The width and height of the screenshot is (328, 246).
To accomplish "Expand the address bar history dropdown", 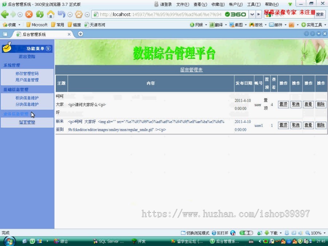I will click(x=252, y=14).
